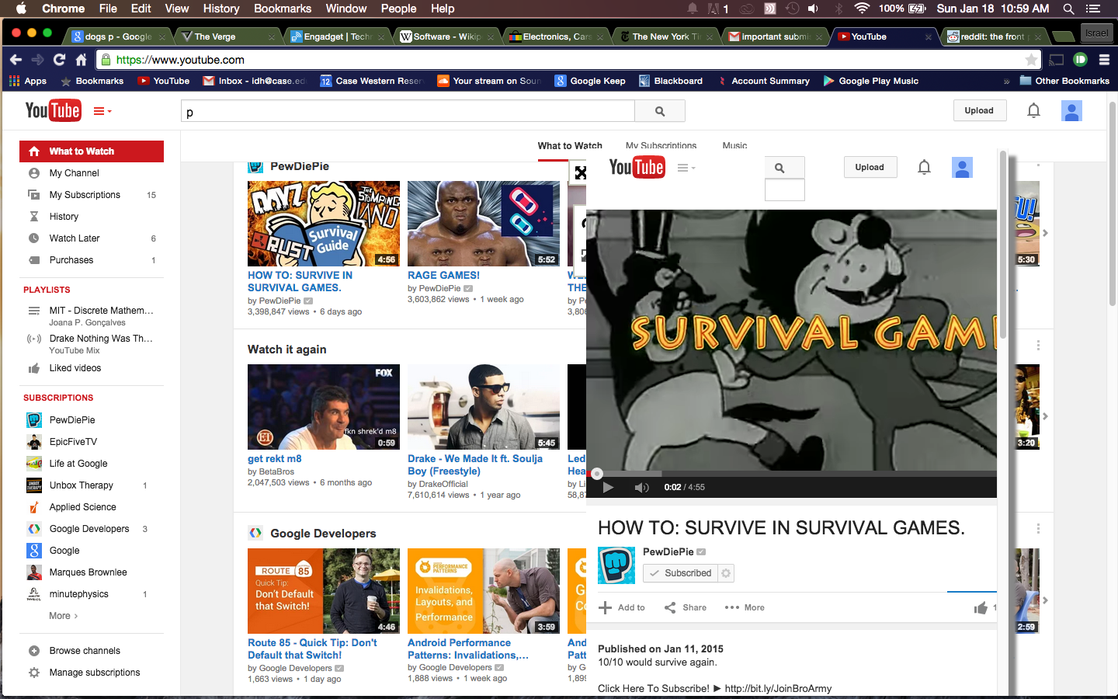Screen dimensions: 1118x699
Task: Open notifications bell in main page header
Action: (1033, 111)
